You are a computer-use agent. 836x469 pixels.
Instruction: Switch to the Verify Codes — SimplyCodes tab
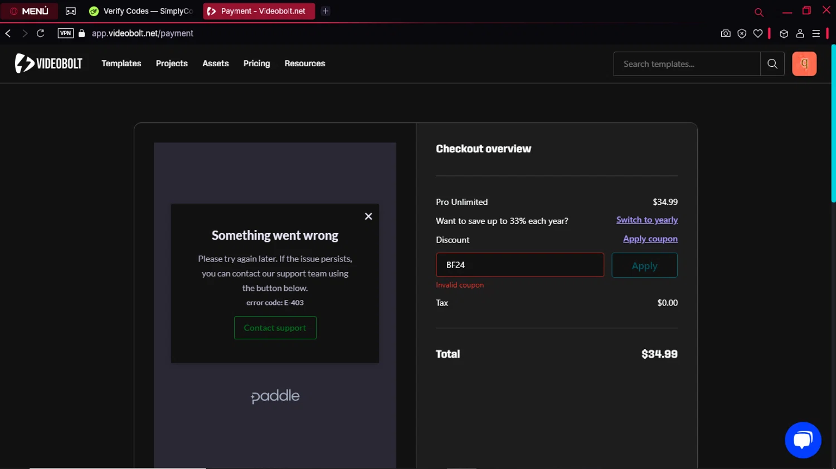[142, 11]
